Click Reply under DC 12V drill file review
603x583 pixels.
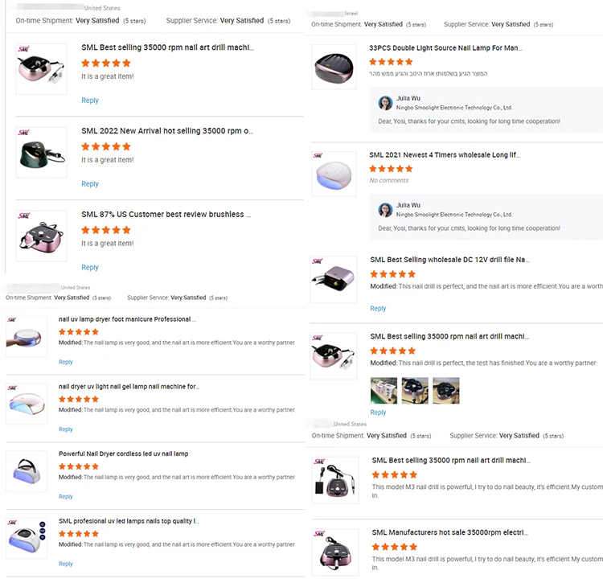coord(378,309)
